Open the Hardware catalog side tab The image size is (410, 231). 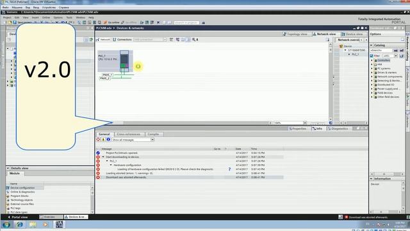point(407,48)
